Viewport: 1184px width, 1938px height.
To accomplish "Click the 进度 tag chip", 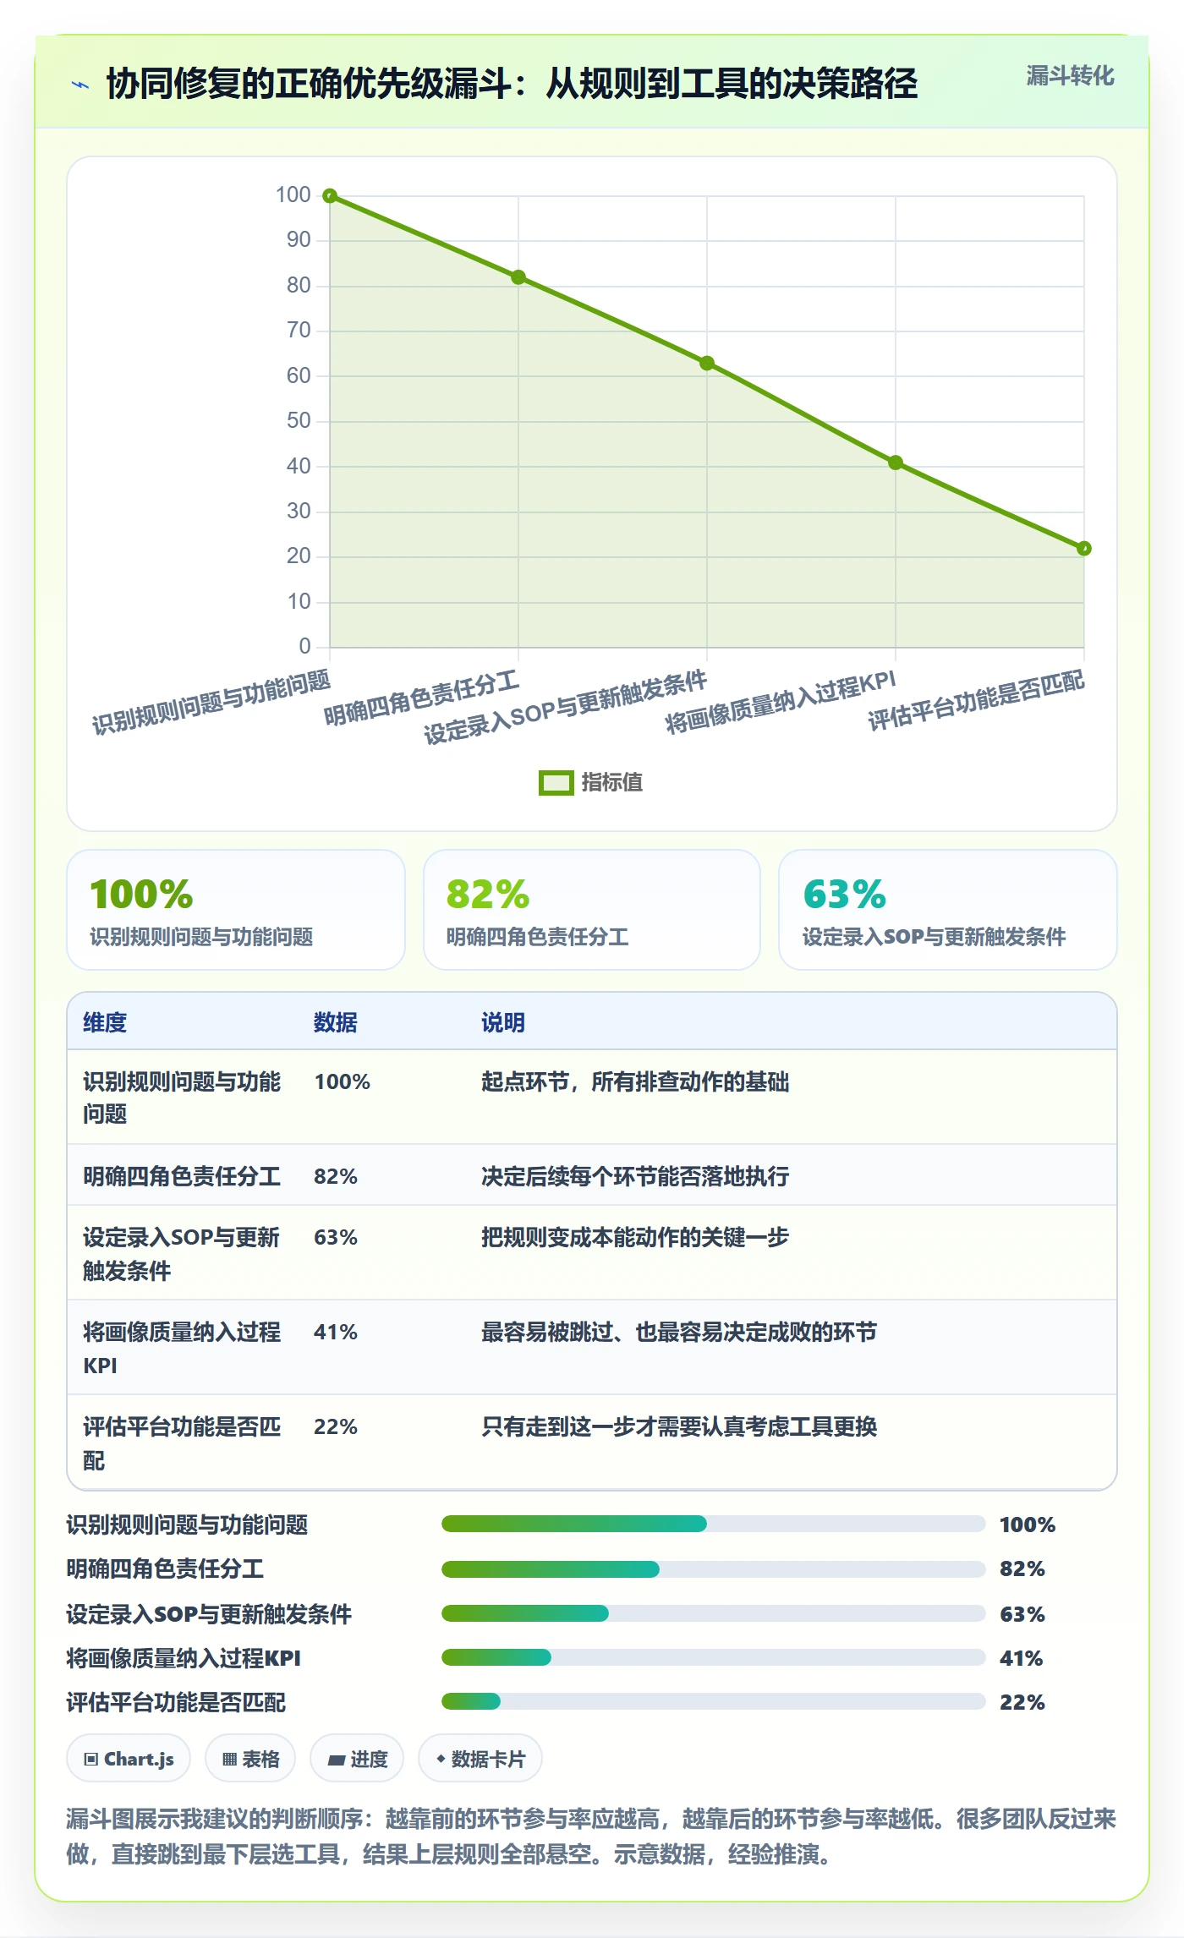I will pos(357,1759).
